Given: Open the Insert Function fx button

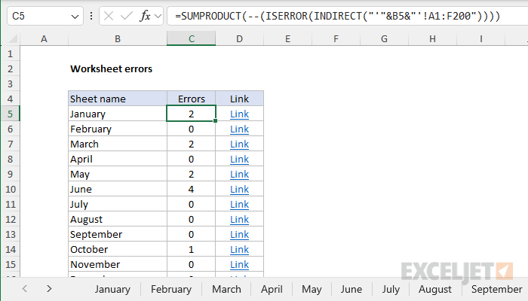Looking at the screenshot, I should pyautogui.click(x=145, y=16).
